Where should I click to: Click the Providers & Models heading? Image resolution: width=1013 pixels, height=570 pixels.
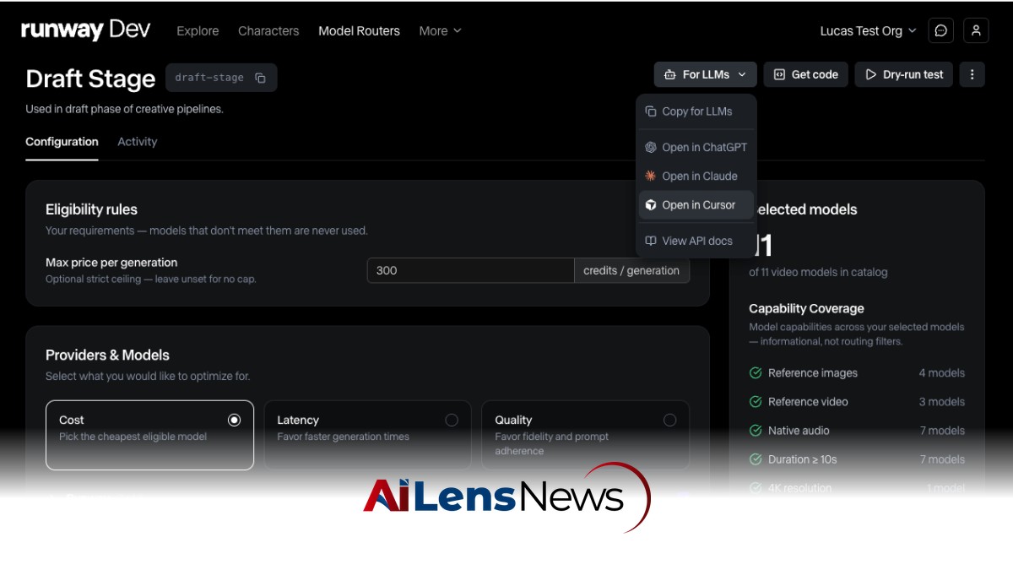coord(107,355)
